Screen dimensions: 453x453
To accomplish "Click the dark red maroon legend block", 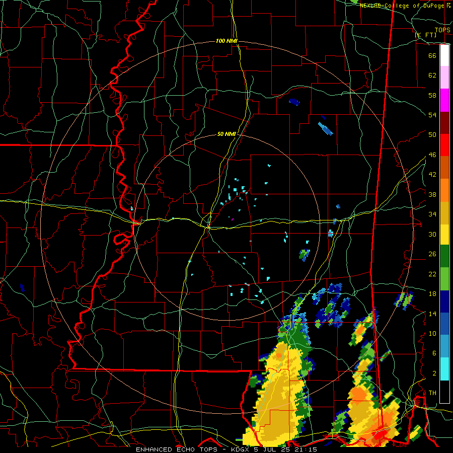I will point(444,123).
